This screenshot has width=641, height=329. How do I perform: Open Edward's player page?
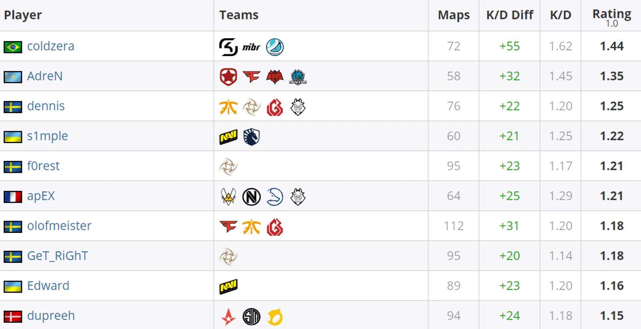click(x=48, y=286)
